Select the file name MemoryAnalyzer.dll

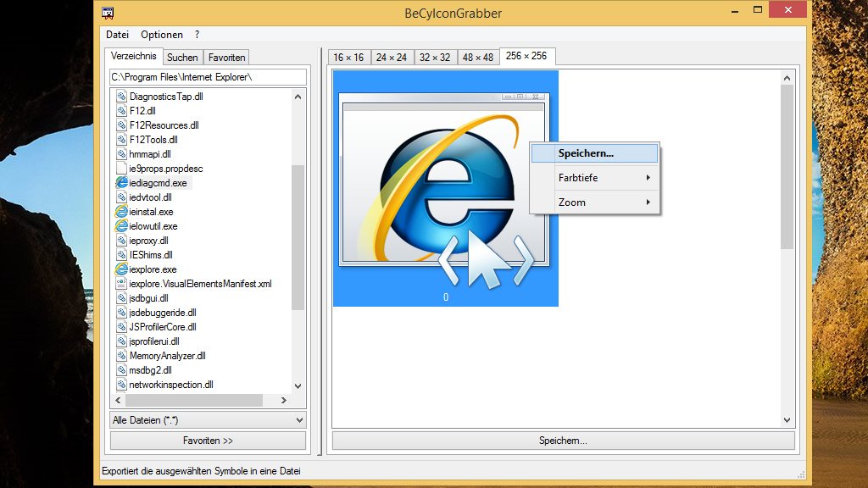tap(167, 356)
